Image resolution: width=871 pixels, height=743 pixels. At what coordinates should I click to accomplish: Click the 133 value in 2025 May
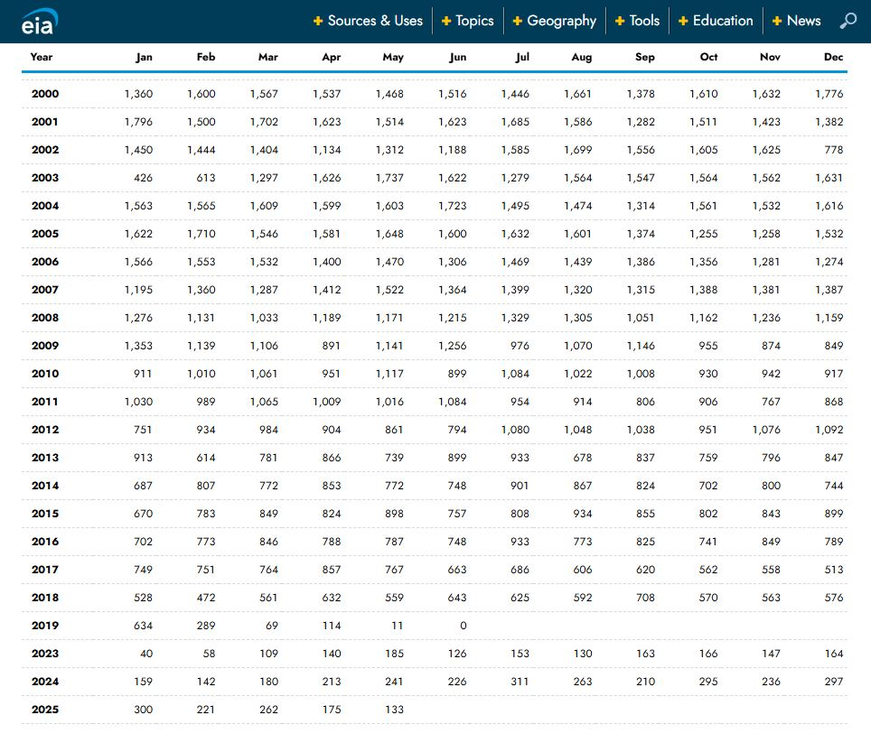click(x=395, y=710)
